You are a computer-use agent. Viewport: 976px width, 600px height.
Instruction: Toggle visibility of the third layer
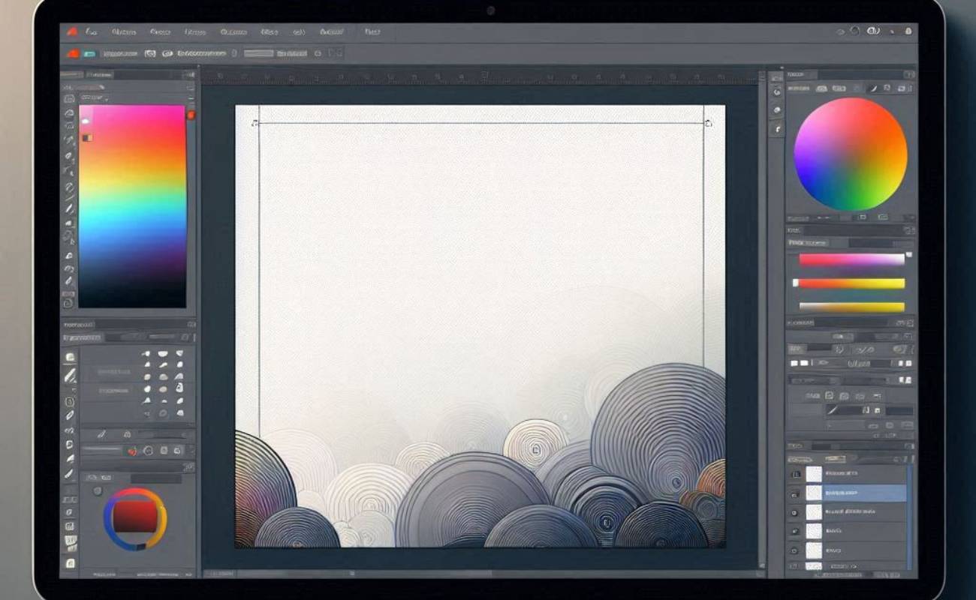(x=795, y=512)
